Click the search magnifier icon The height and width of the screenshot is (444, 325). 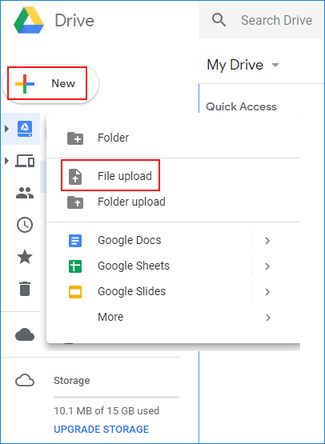tap(219, 20)
